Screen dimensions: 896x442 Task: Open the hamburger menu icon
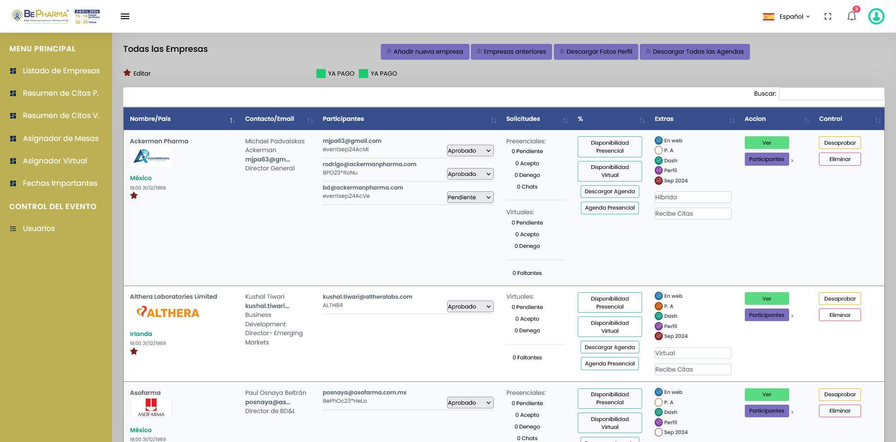point(125,16)
